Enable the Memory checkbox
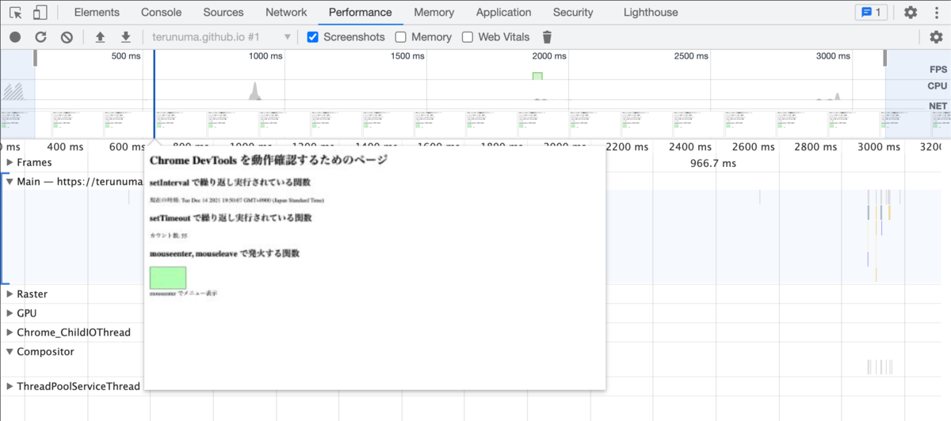The width and height of the screenshot is (951, 421). click(x=401, y=37)
